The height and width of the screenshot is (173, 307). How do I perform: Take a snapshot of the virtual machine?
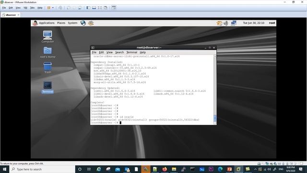point(69,8)
